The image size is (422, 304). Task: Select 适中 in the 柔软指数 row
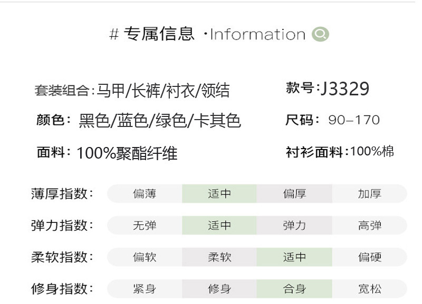(294, 257)
